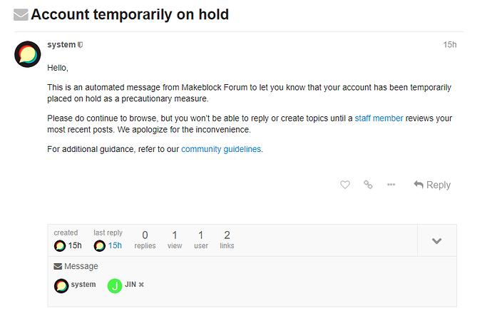The image size is (492, 316).
Task: Open system's large avatar at post top
Action: click(28, 54)
